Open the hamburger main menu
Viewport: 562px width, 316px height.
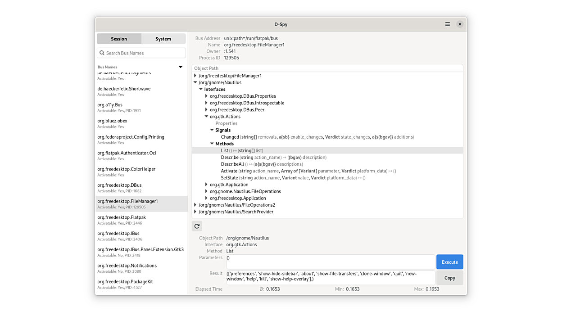click(x=447, y=24)
